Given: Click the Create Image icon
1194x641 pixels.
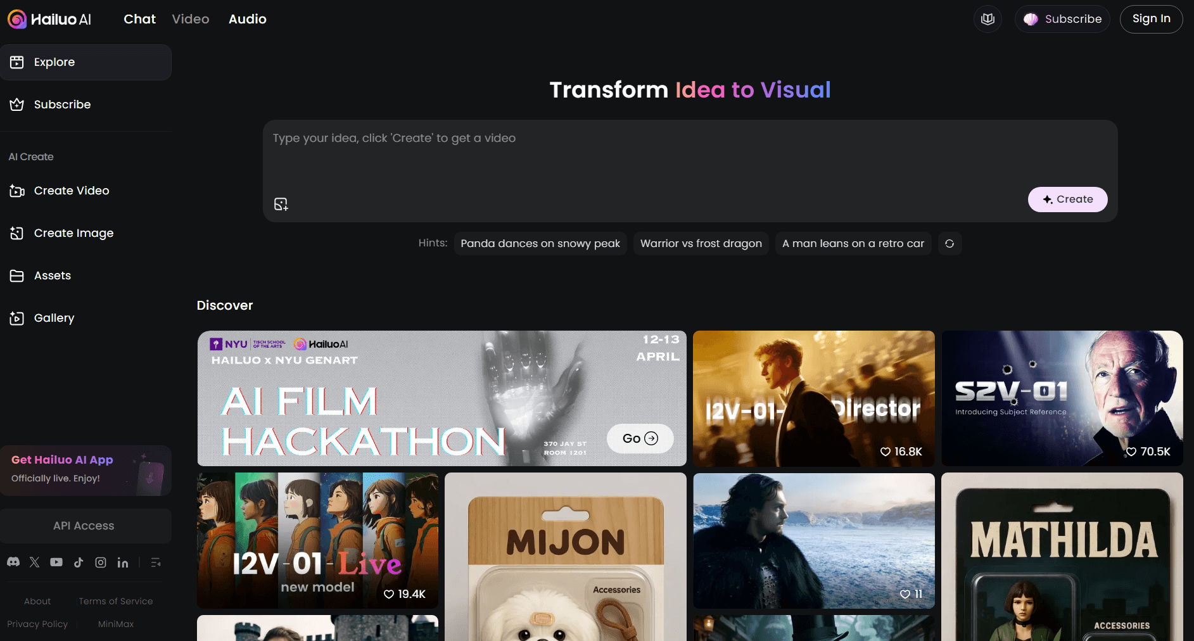Looking at the screenshot, I should [17, 233].
